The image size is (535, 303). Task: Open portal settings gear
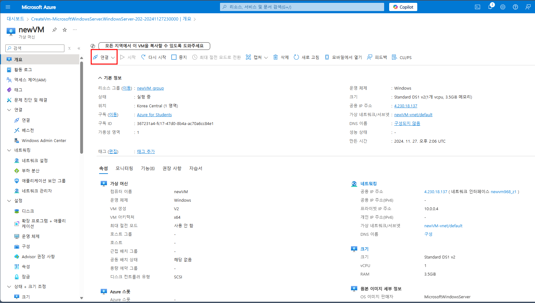coord(503,7)
